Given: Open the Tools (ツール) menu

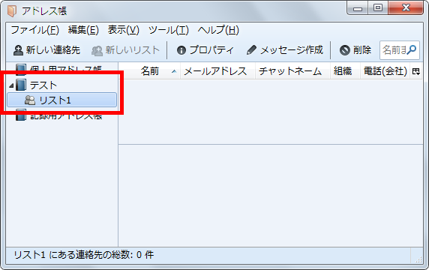Looking at the screenshot, I should coord(169,30).
